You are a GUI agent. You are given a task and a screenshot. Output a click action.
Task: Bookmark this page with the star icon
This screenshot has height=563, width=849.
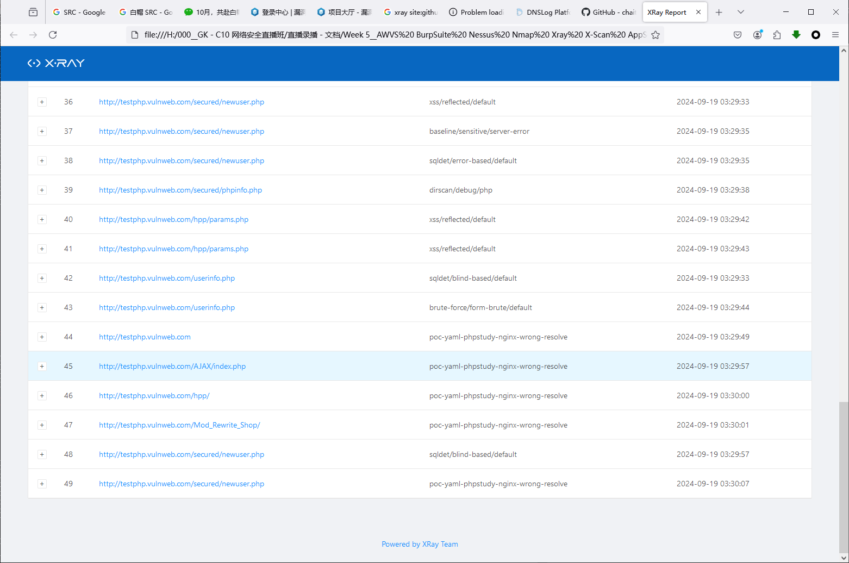656,35
